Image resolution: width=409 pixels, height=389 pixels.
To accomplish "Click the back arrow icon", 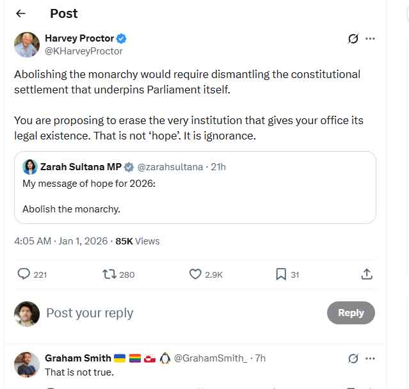I will [x=20, y=13].
